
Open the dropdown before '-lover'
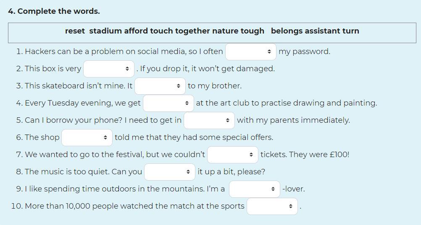click(x=255, y=189)
